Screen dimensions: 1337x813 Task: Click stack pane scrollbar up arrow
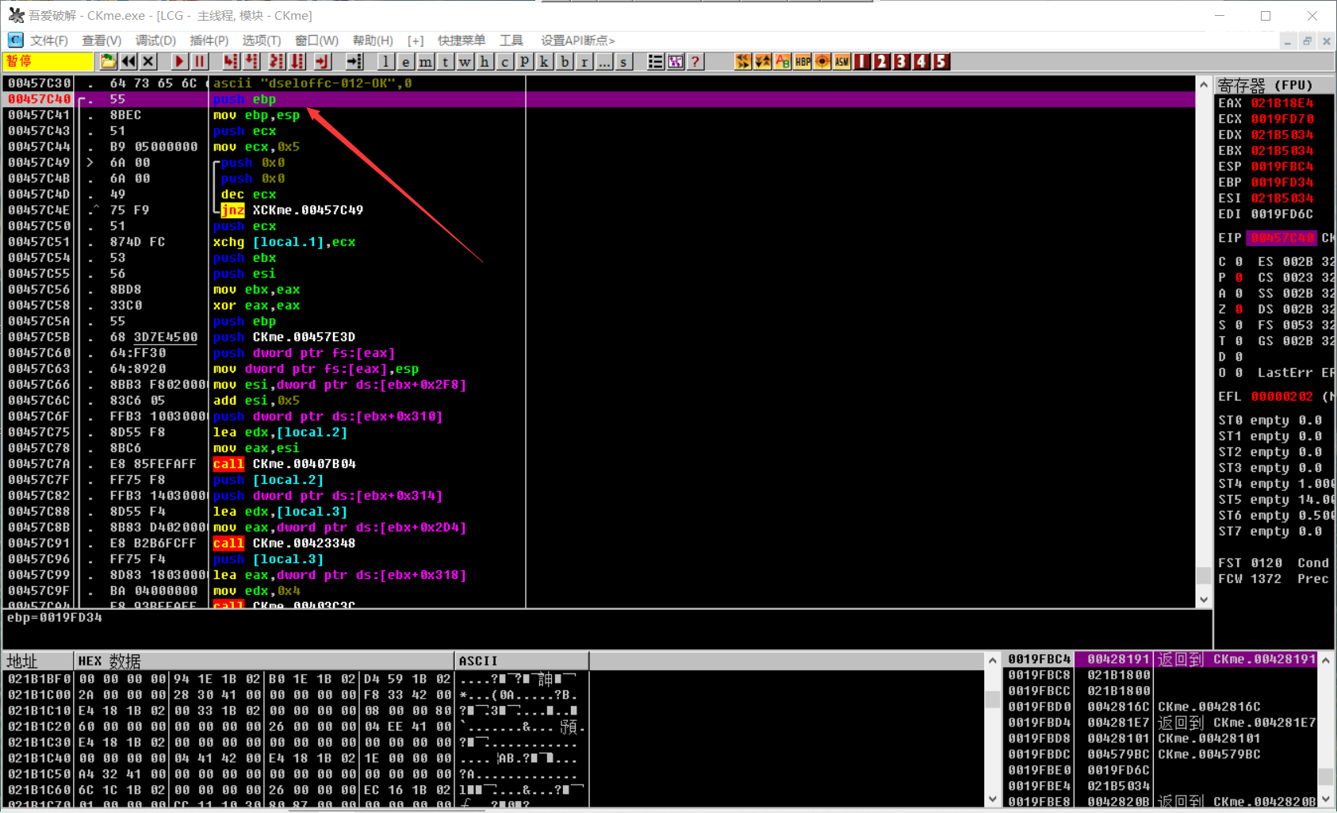[x=1326, y=660]
